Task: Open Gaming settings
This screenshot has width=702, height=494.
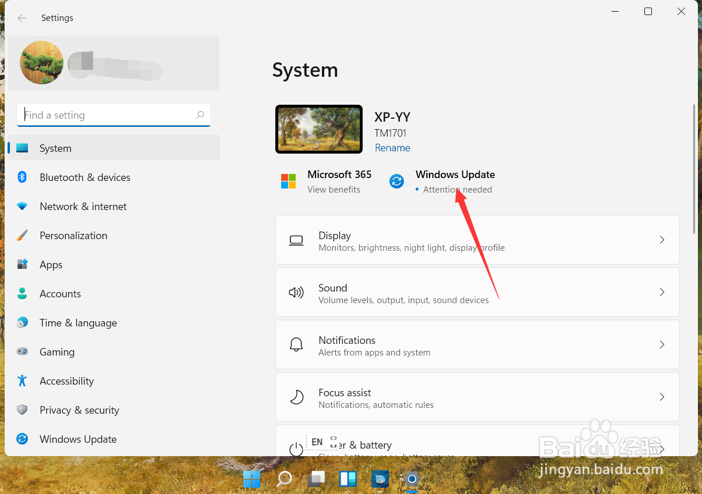Action: pos(114,352)
